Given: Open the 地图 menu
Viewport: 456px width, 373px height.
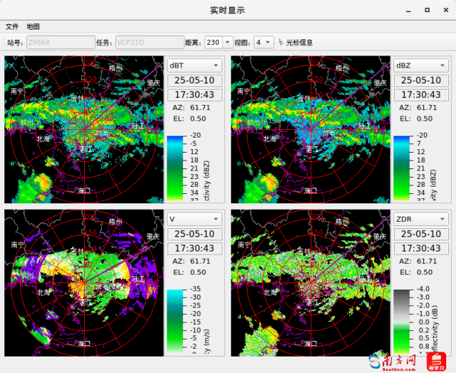Looking at the screenshot, I should point(33,27).
